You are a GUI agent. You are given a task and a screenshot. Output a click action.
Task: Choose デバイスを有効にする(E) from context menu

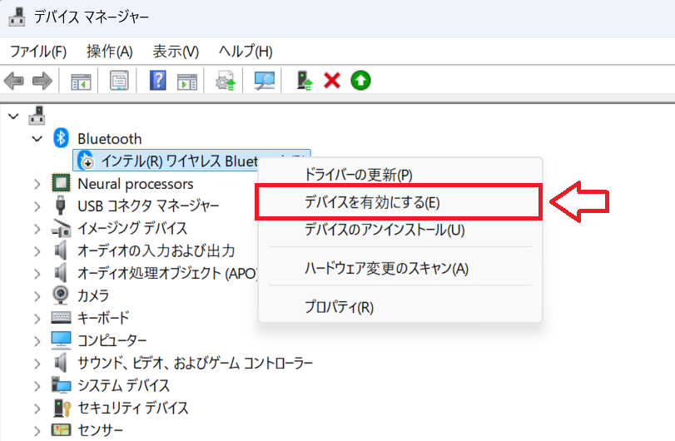400,202
